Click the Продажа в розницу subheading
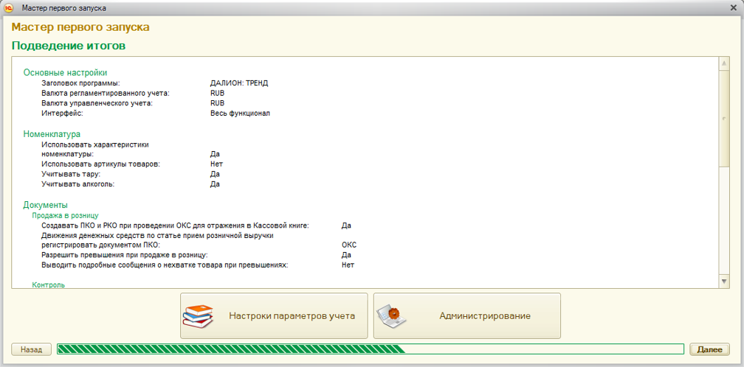The image size is (744, 367). coord(65,215)
